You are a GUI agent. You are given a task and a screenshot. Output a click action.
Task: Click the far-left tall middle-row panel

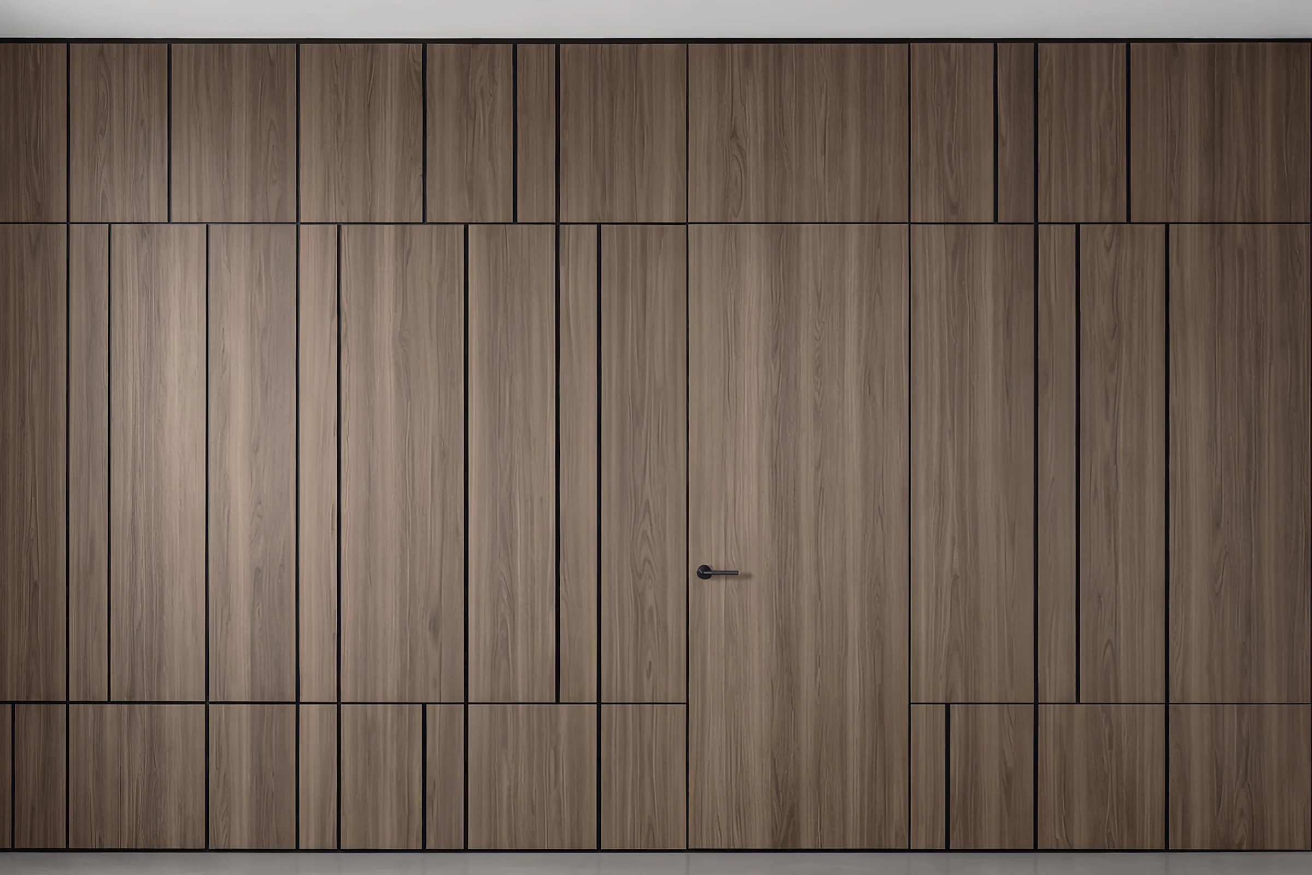[32, 463]
